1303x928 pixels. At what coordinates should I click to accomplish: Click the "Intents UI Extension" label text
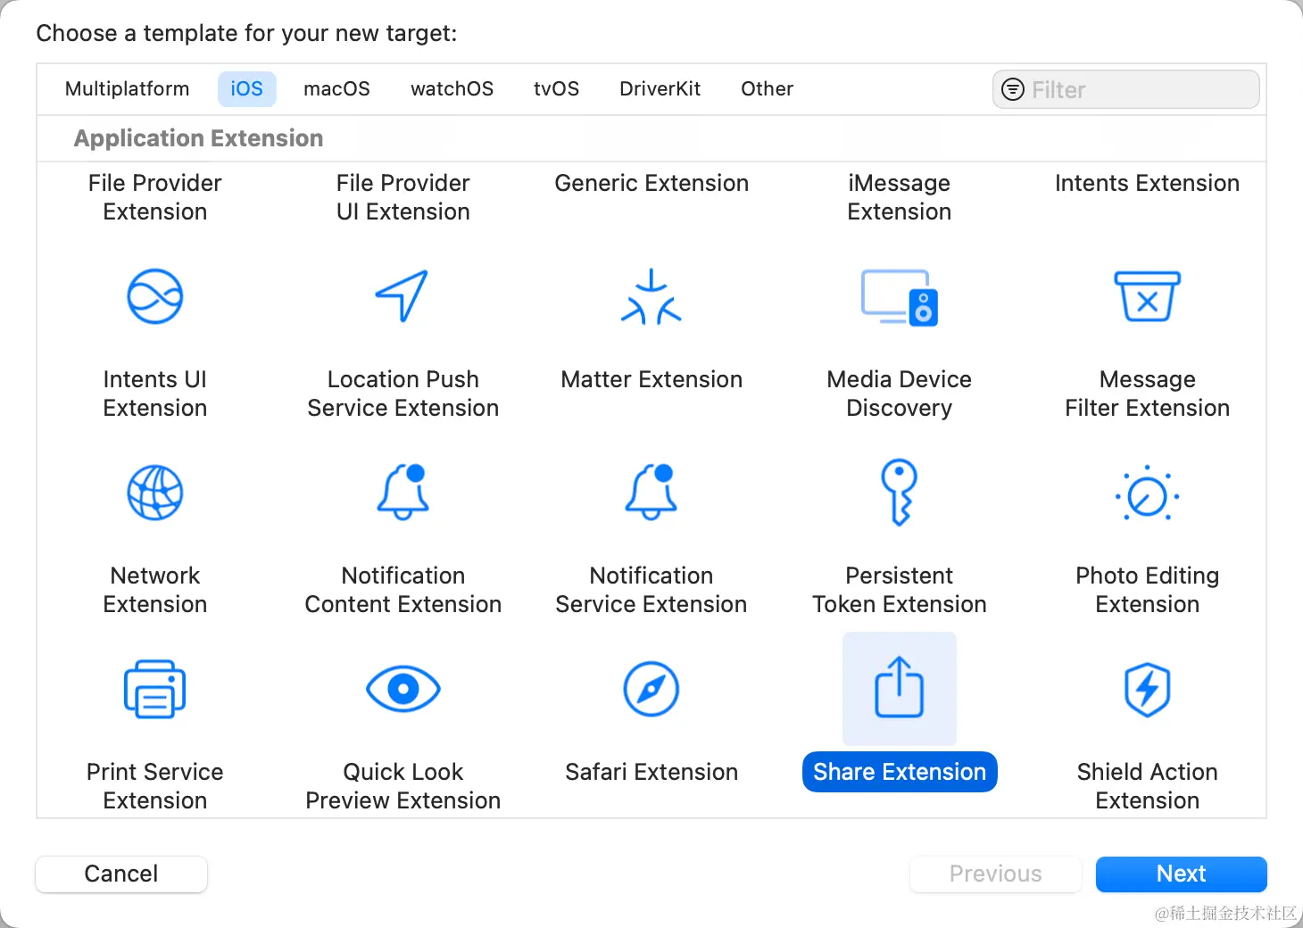pyautogui.click(x=155, y=394)
